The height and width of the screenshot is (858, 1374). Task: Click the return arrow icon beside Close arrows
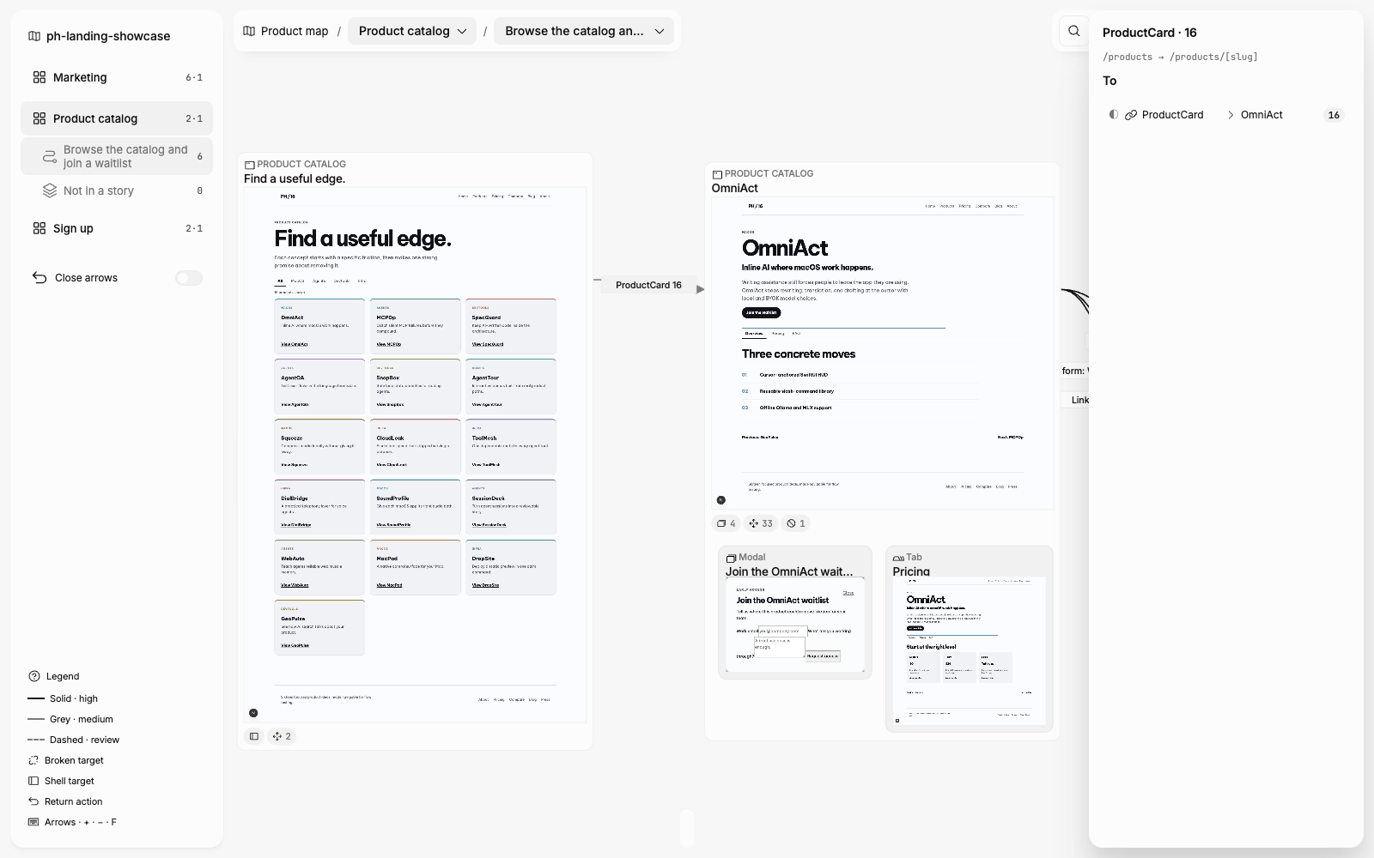pyautogui.click(x=40, y=277)
